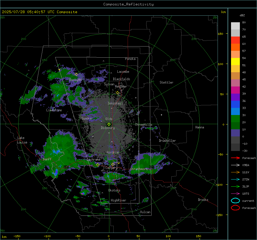Click the yellow diamond marker above RockyMH
Viewport: 257px width, 240px height.
(x=76, y=74)
